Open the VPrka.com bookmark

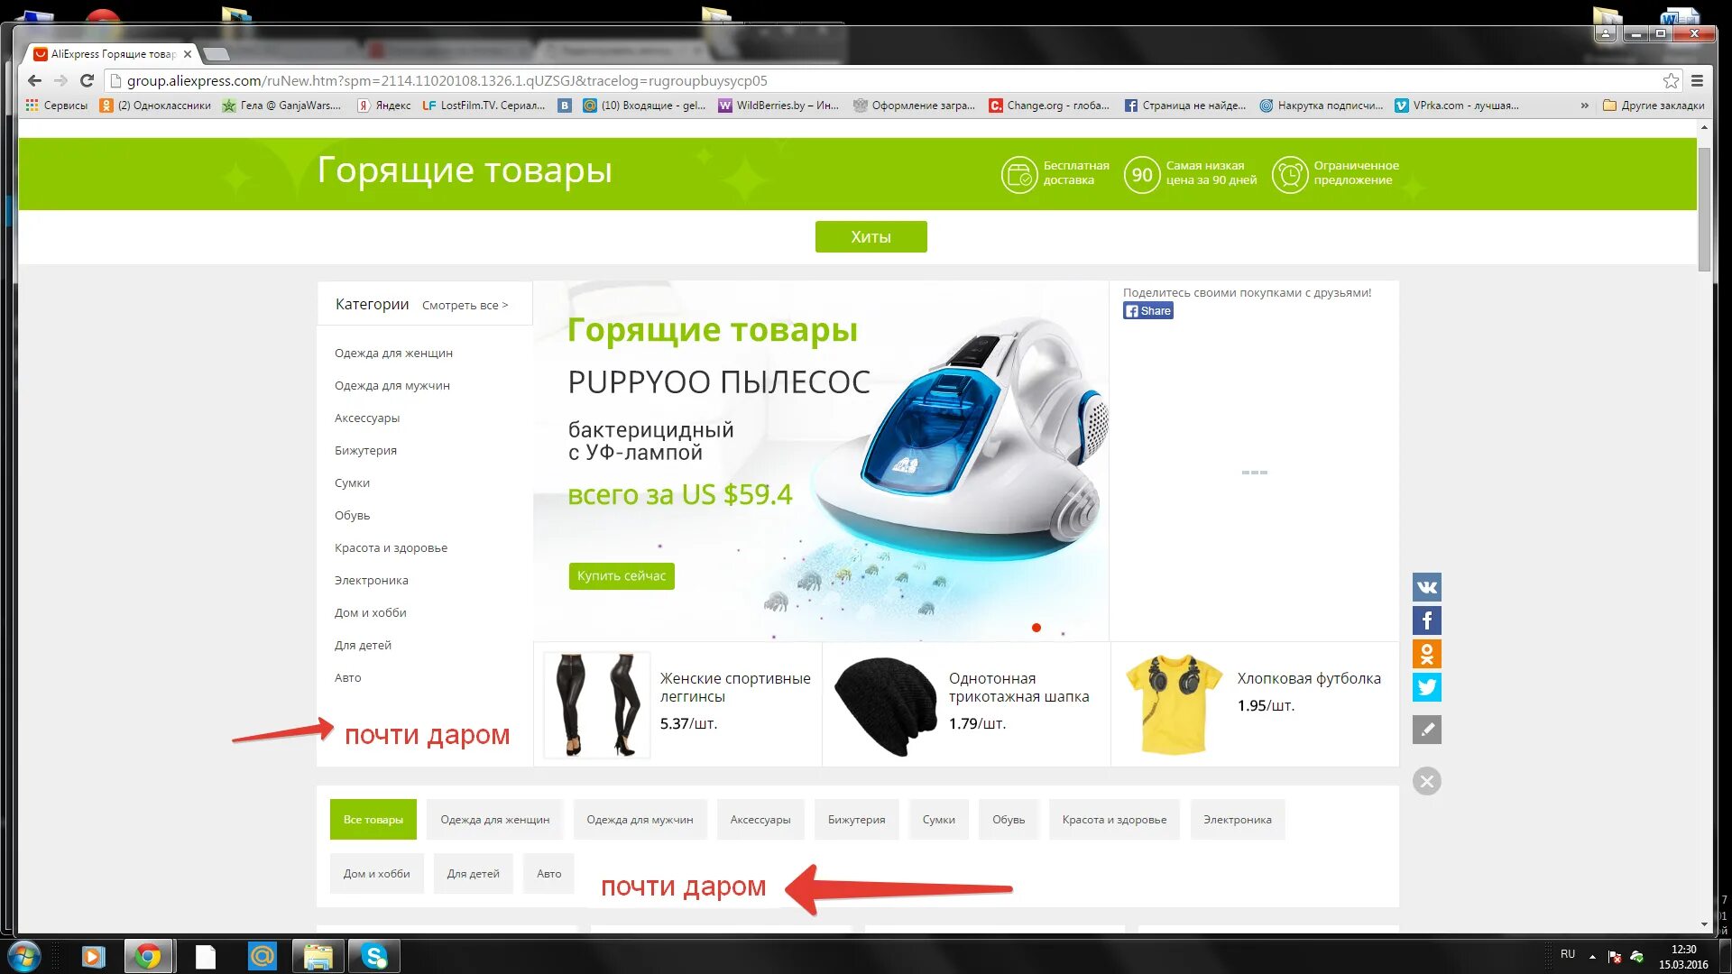coord(1457,106)
